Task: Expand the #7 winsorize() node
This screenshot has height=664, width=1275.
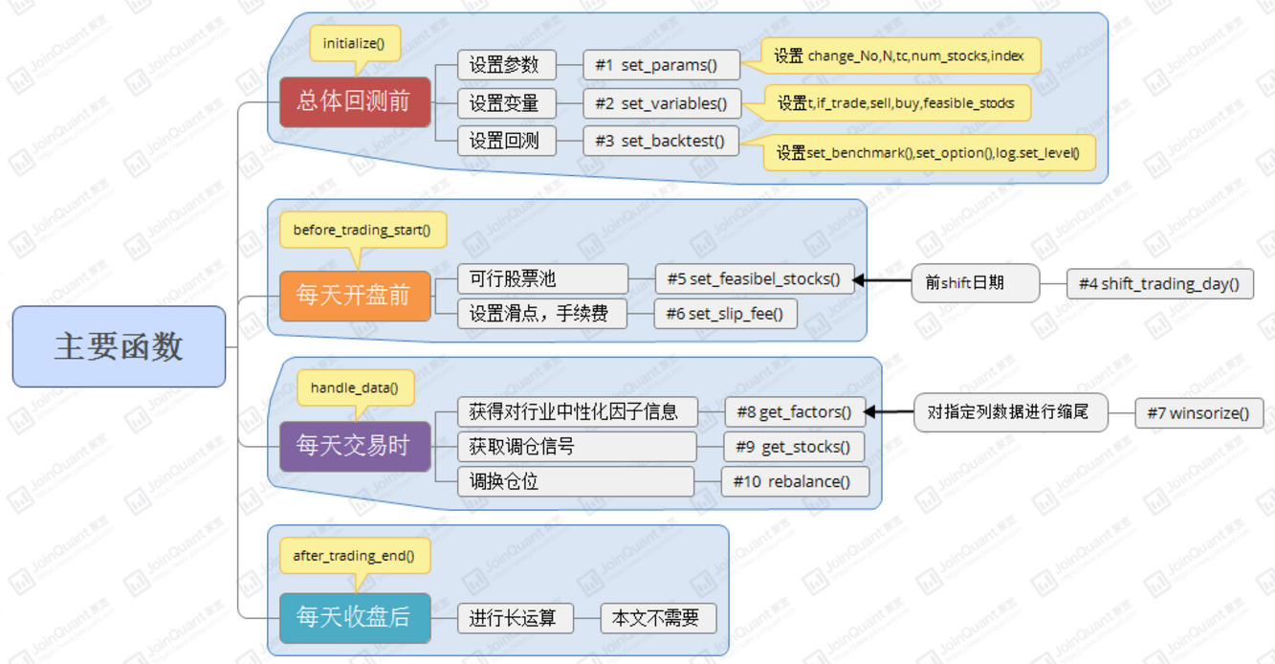Action: 1199,413
